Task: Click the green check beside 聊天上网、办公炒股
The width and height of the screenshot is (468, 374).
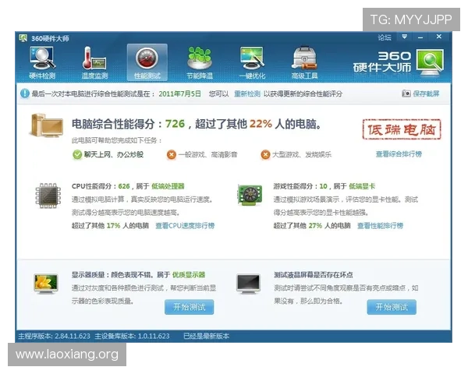Action: click(x=77, y=154)
